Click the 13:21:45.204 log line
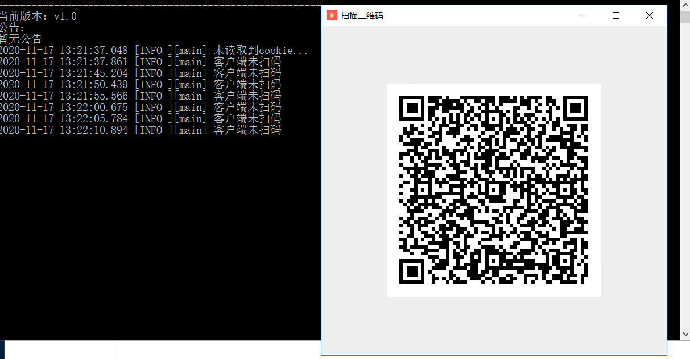The width and height of the screenshot is (690, 359). tap(141, 73)
